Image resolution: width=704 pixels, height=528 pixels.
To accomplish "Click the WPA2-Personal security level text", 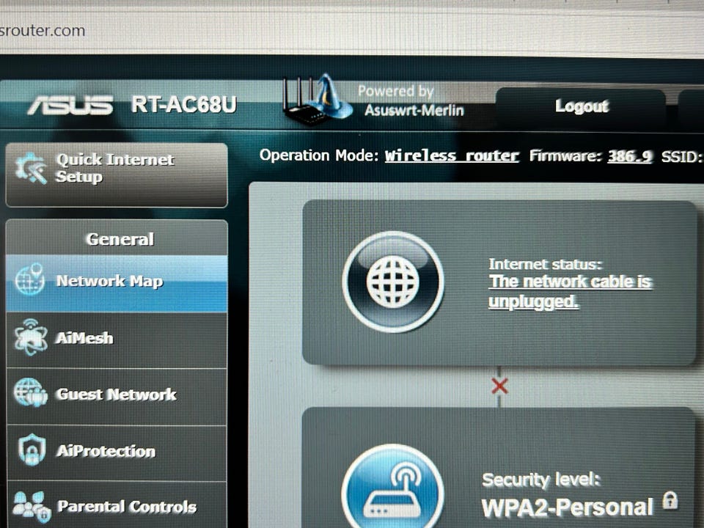I will click(x=567, y=507).
